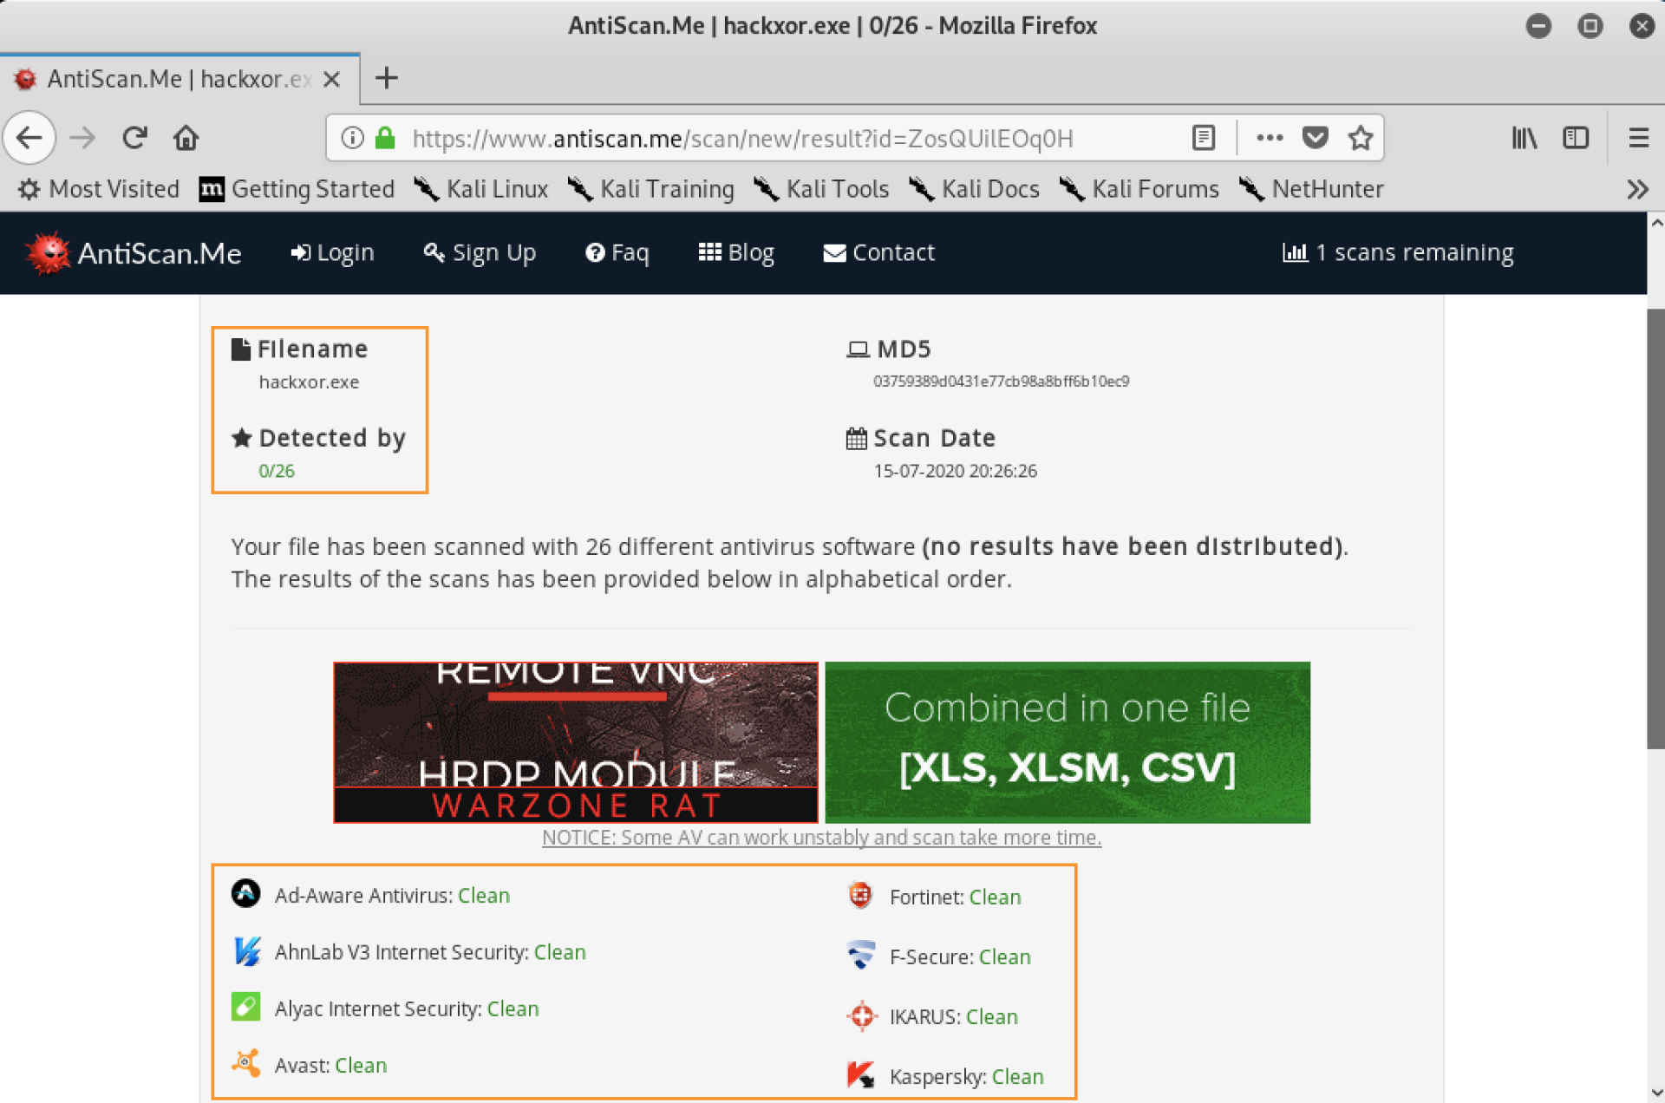1665x1103 pixels.
Task: Open Most Visited bookmarks folder
Action: (99, 189)
